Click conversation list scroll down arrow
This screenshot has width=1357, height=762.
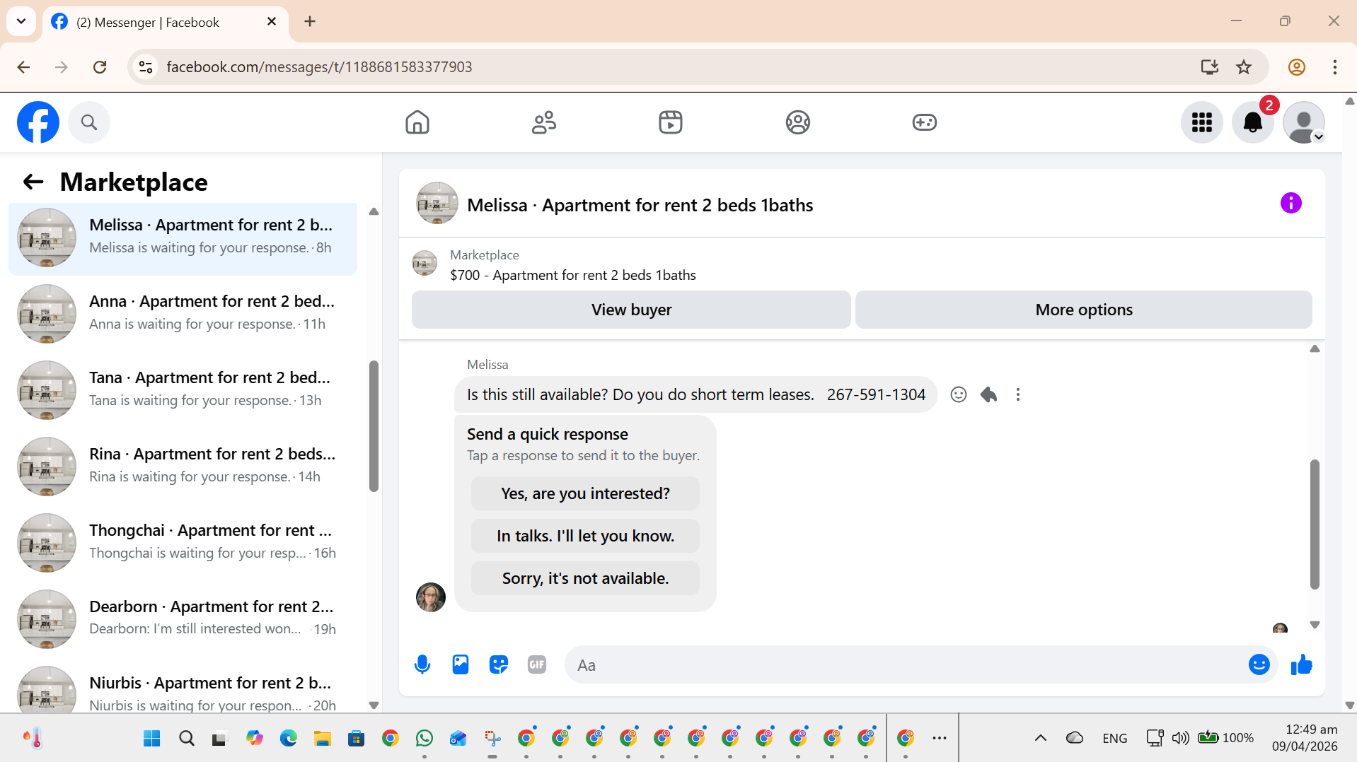(374, 705)
